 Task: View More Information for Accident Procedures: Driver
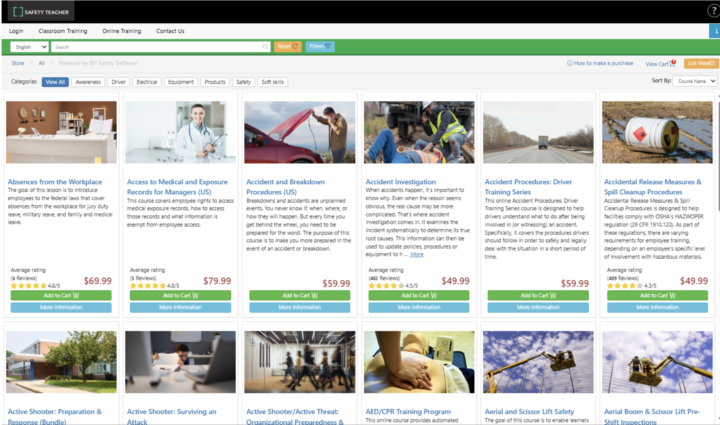coord(538,307)
